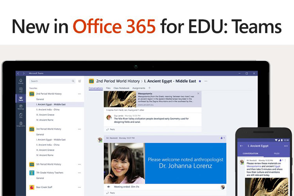Tap Mesopotamia link in phone message

254,166
